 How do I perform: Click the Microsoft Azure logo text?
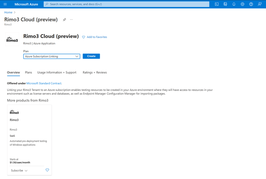pyautogui.click(x=26, y=4)
